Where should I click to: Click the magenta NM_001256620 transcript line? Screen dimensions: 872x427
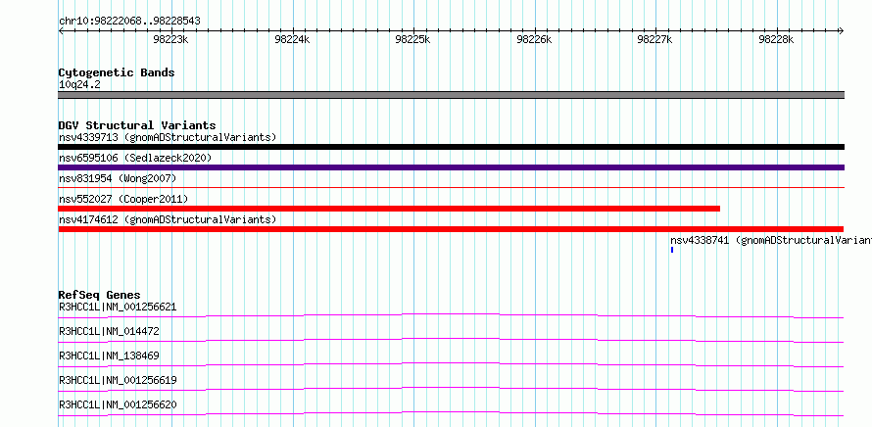451,413
